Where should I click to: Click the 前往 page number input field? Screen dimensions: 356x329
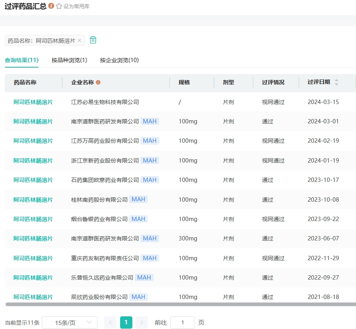pos(182,323)
